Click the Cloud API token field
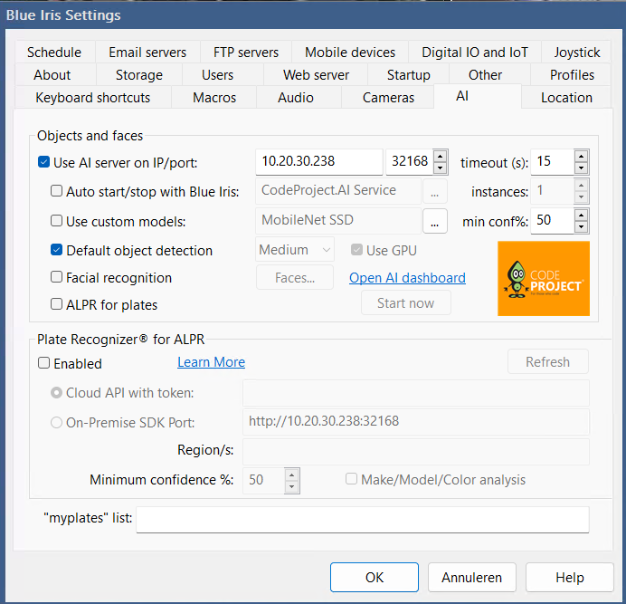Screen dimensions: 626x604 tap(416, 393)
